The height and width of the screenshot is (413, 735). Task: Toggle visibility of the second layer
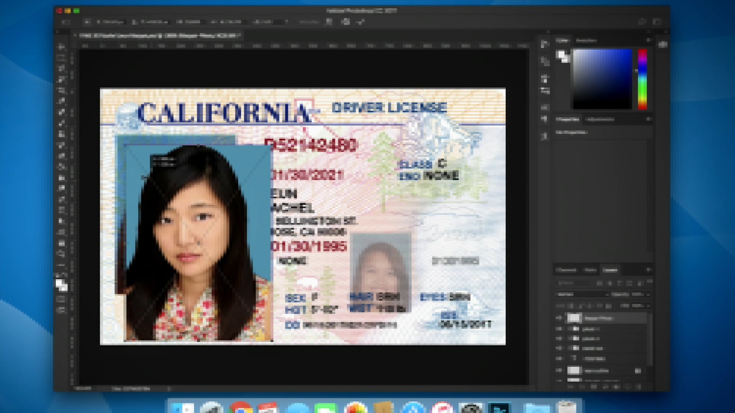[559, 329]
